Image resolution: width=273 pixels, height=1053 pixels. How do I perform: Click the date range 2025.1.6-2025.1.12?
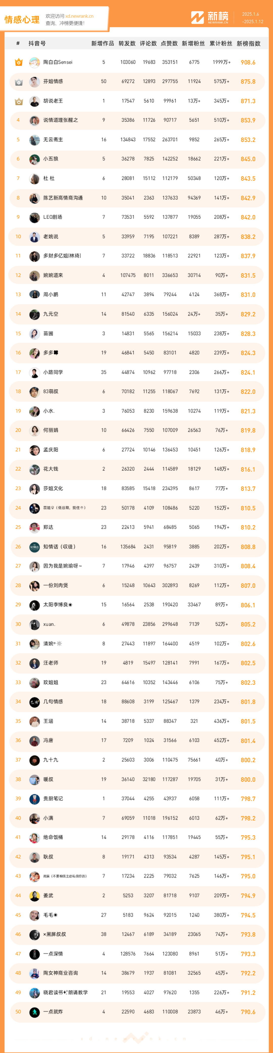click(x=253, y=18)
